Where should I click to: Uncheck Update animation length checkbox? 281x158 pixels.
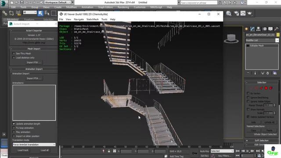point(14,124)
